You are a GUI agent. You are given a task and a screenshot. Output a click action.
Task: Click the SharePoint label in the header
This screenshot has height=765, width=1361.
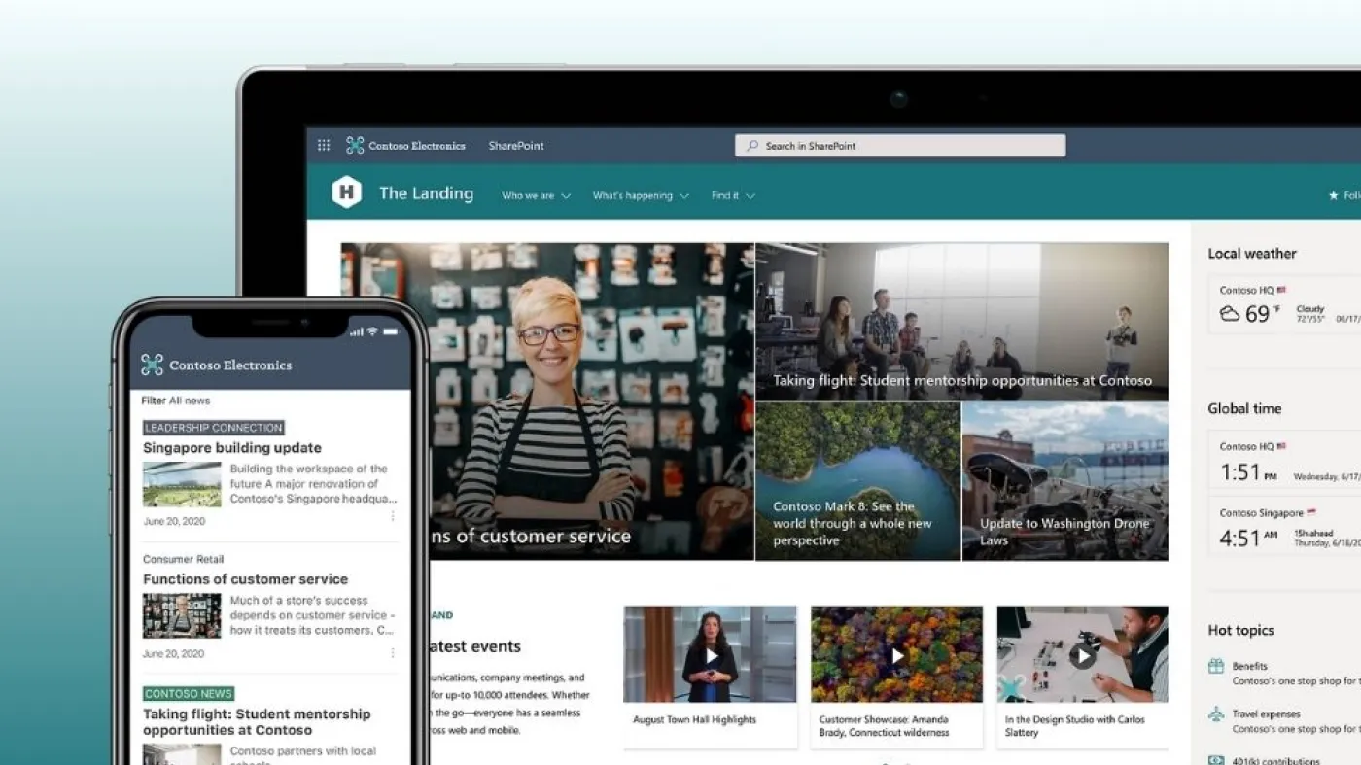pos(516,146)
